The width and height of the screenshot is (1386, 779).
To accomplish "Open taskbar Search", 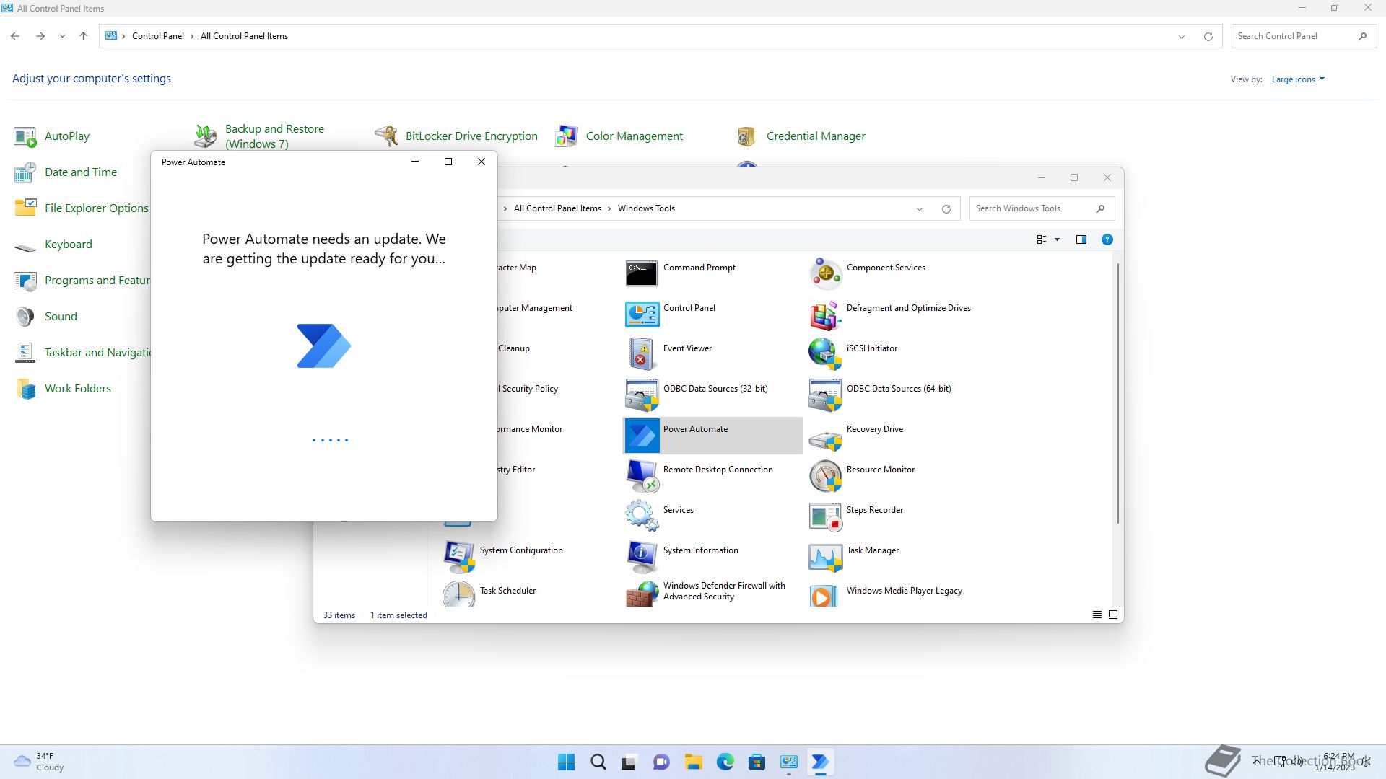I will click(598, 762).
